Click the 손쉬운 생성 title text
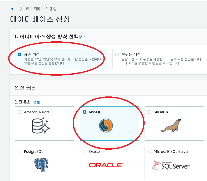Viewport: 207px width, 181px height. point(131,54)
